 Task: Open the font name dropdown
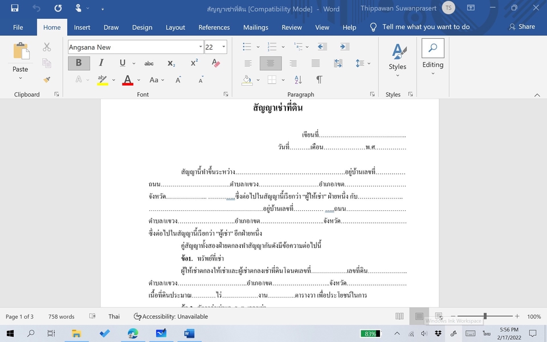[x=201, y=47]
